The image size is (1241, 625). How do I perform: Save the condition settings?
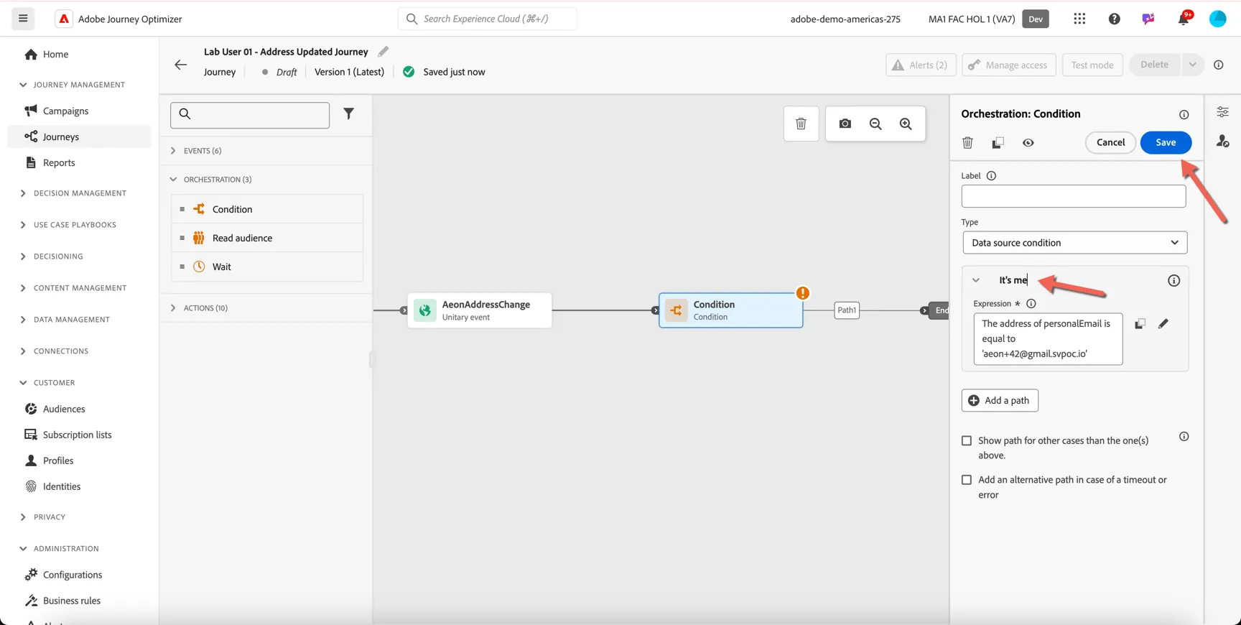coord(1166,142)
